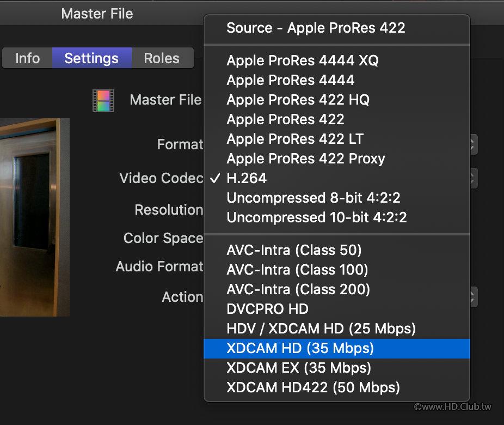This screenshot has height=425, width=504.
Task: Click the Color Space label
Action: tap(163, 239)
